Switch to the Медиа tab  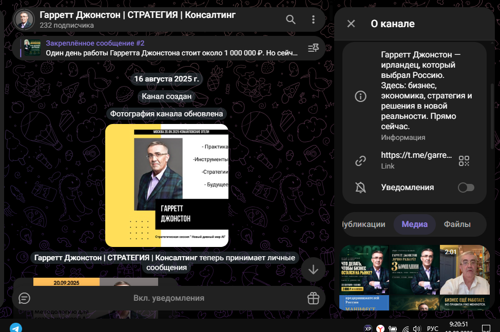[414, 224]
